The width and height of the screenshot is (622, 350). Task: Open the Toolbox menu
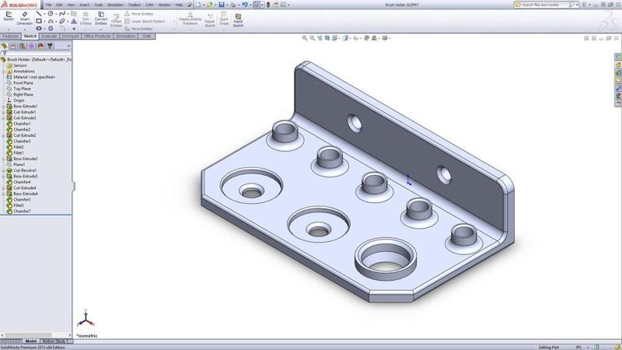[x=135, y=5]
